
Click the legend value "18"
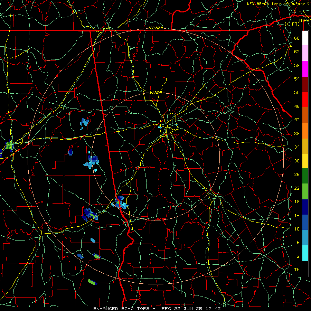[x=297, y=202]
